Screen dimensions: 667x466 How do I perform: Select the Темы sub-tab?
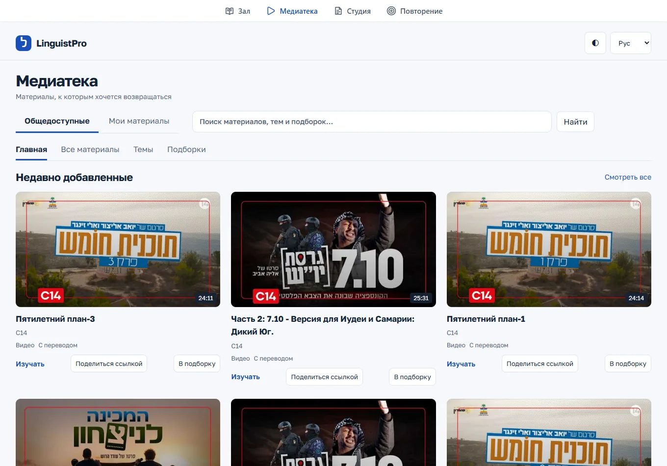coord(143,150)
